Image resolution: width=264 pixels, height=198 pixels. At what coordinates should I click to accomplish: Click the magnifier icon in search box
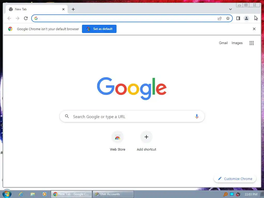(x=67, y=116)
